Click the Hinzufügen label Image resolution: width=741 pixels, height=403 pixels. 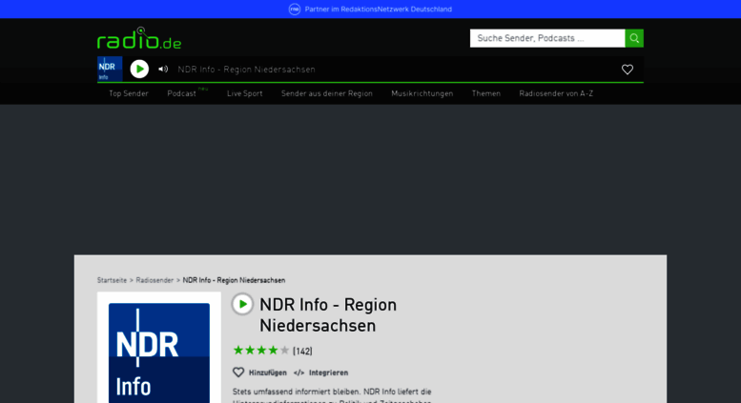click(267, 373)
